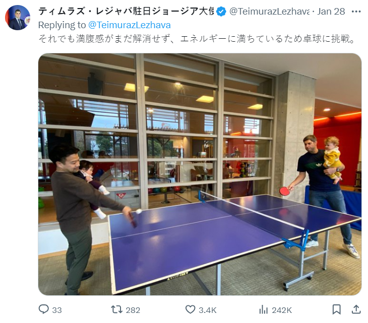Open the author's profile avatar
This screenshot has width=368, height=323.
[x=18, y=18]
